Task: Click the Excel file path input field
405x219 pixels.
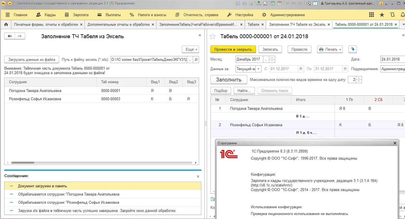Action: [x=149, y=59]
